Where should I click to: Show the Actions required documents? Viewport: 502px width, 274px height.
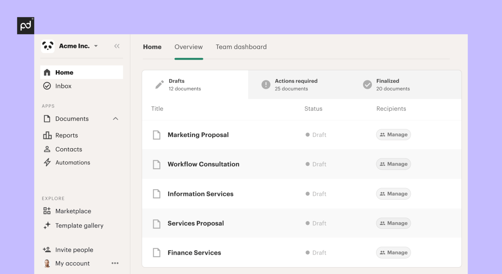point(296,85)
